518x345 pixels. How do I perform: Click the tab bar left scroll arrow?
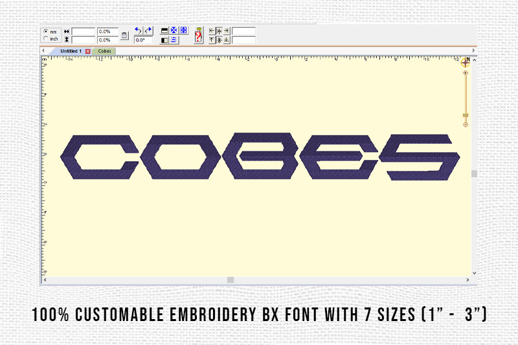coord(43,50)
